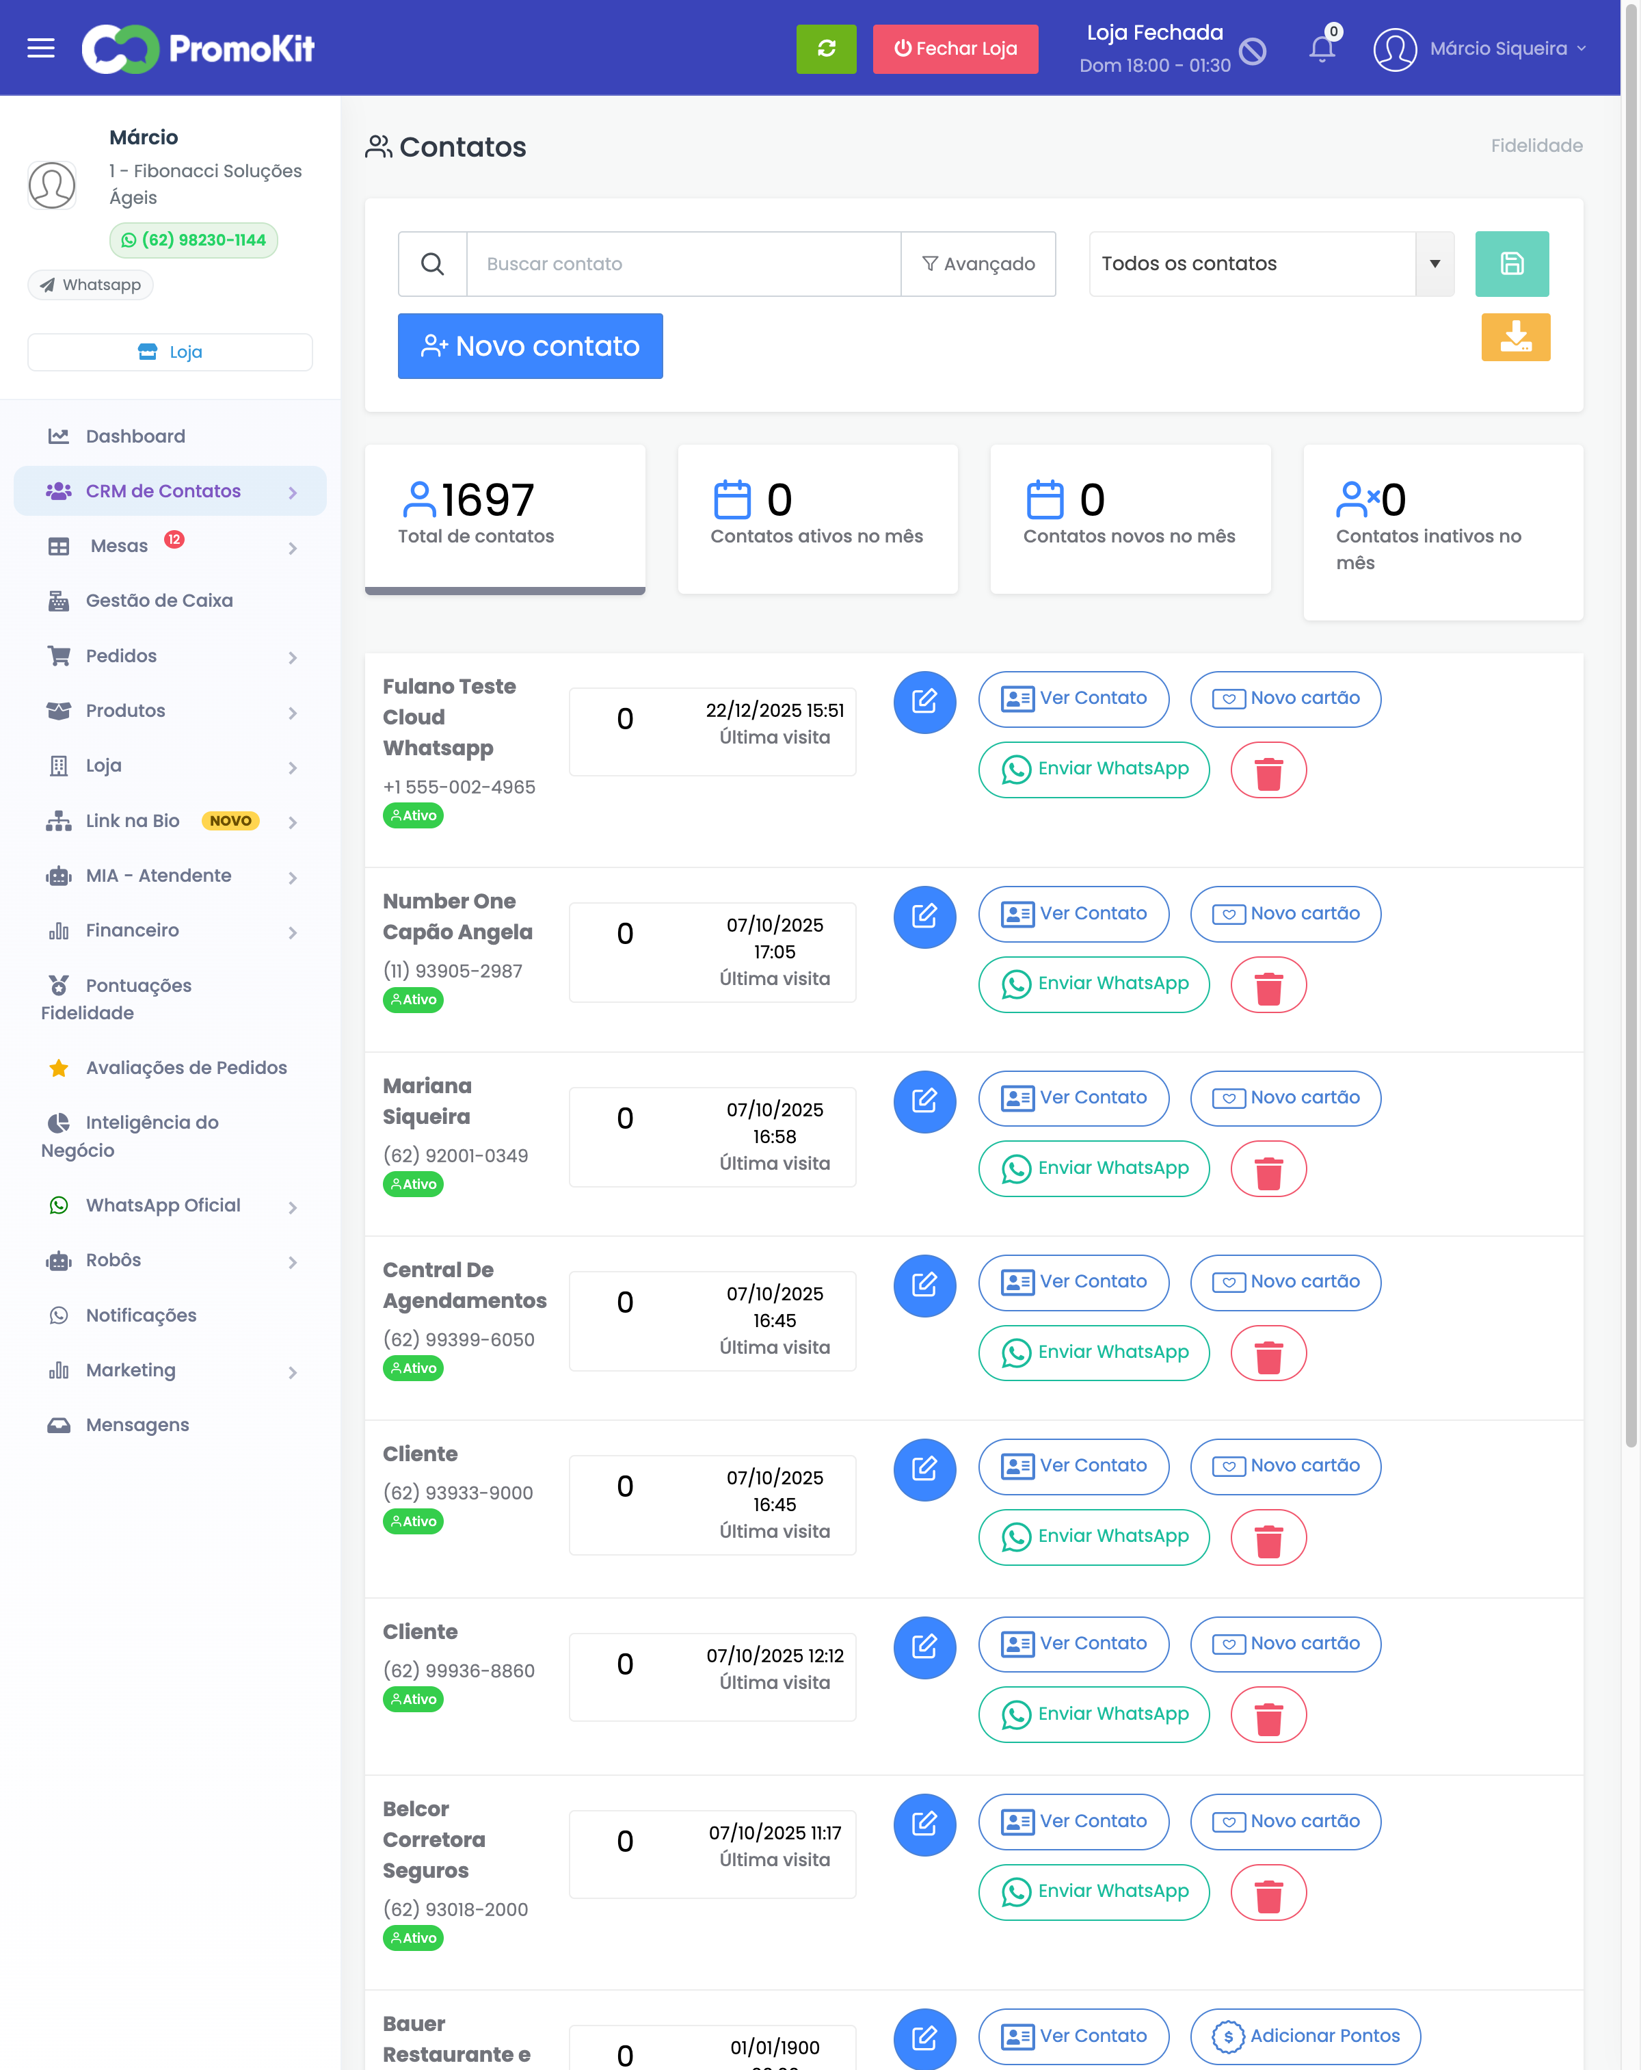
Task: Edit contact Number One Capão Angela
Action: click(924, 917)
